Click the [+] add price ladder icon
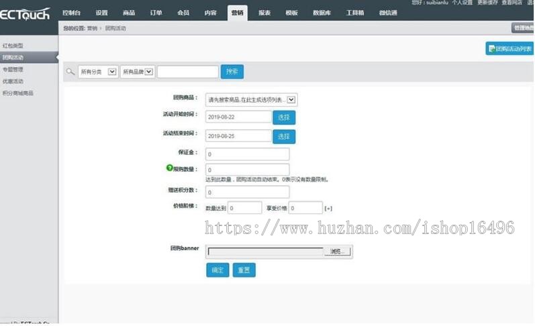 click(x=328, y=209)
